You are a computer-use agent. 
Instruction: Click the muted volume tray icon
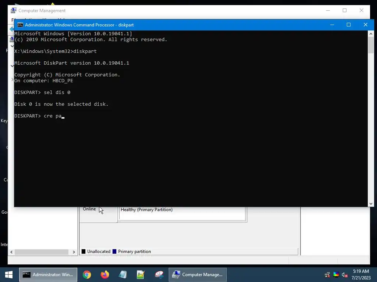point(345,275)
